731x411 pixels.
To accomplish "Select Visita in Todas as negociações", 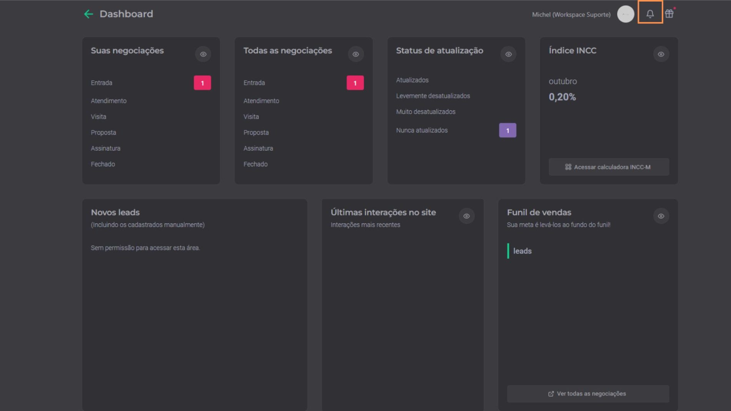I will point(251,116).
